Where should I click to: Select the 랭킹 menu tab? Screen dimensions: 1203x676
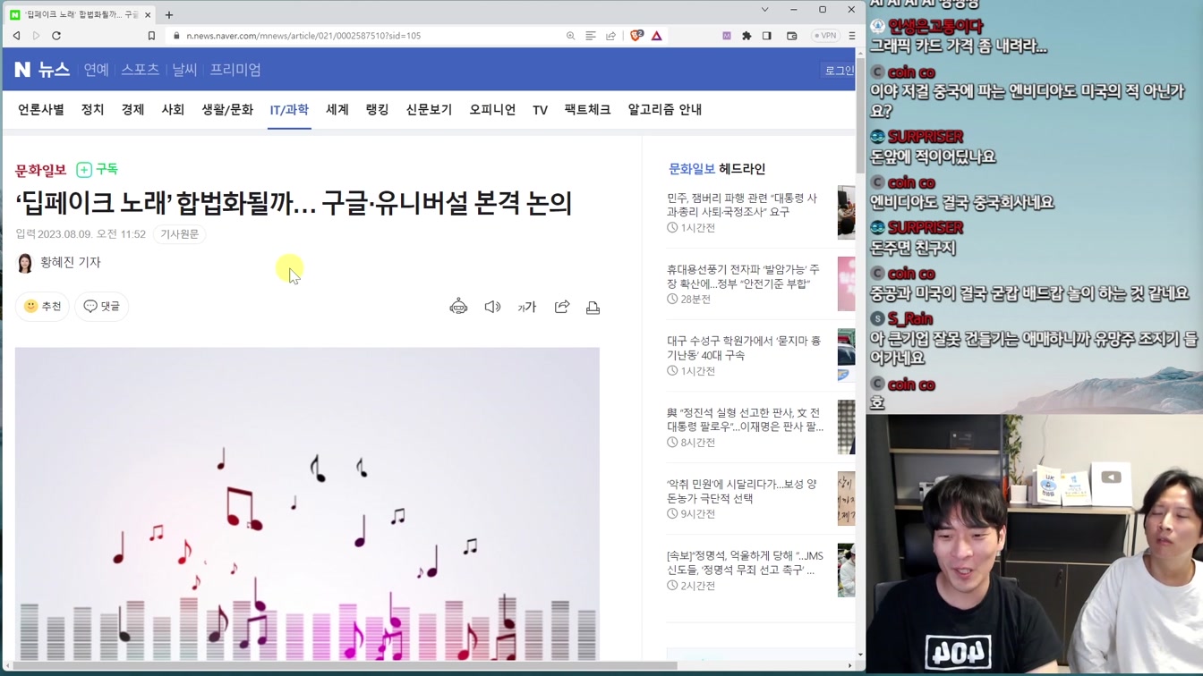coord(377,109)
